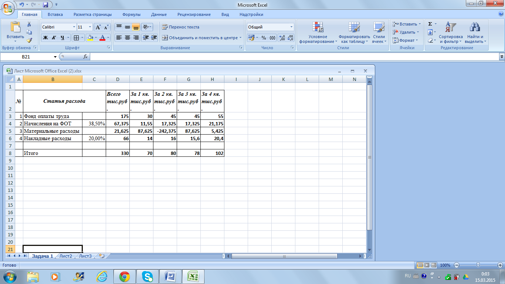Image resolution: width=505 pixels, height=284 pixels.
Task: Click in the formula bar input
Action: (x=294, y=57)
